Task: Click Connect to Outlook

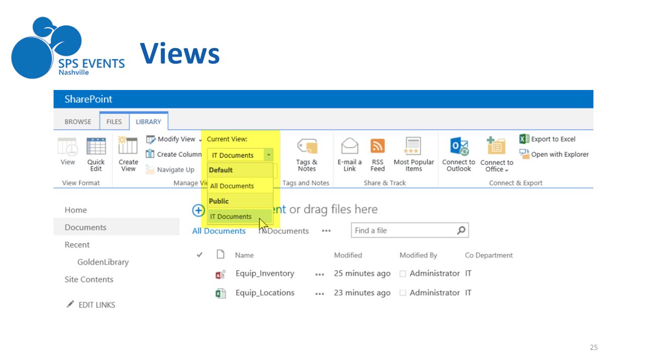Action: (458, 155)
